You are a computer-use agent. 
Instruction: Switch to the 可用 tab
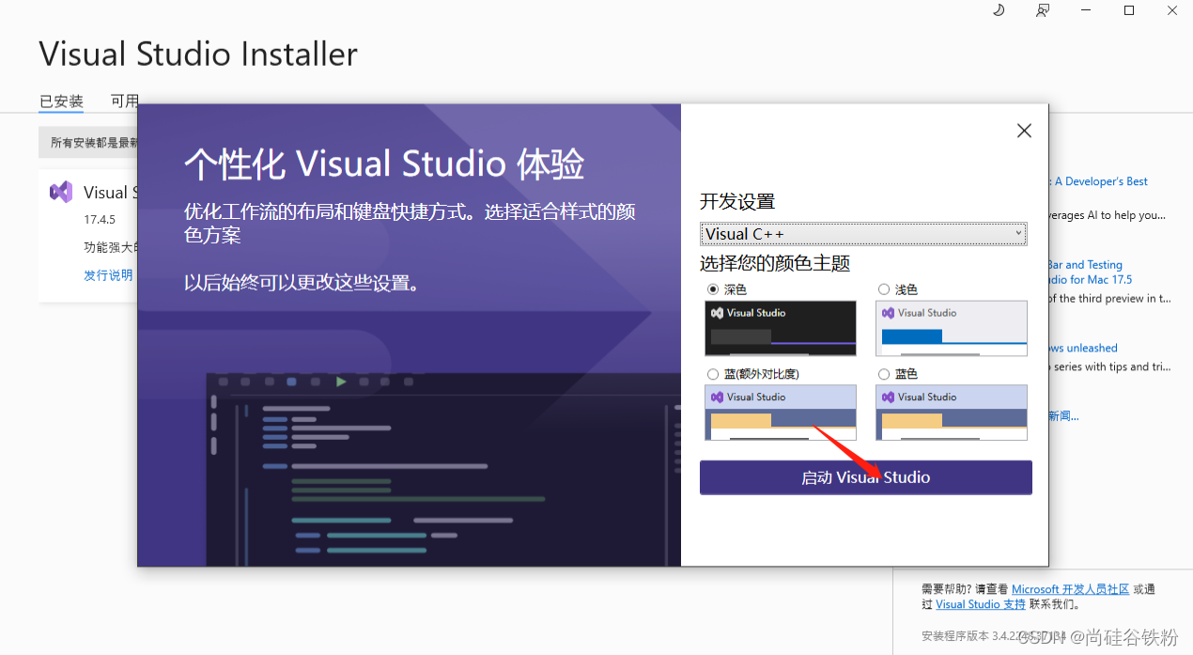click(x=126, y=101)
